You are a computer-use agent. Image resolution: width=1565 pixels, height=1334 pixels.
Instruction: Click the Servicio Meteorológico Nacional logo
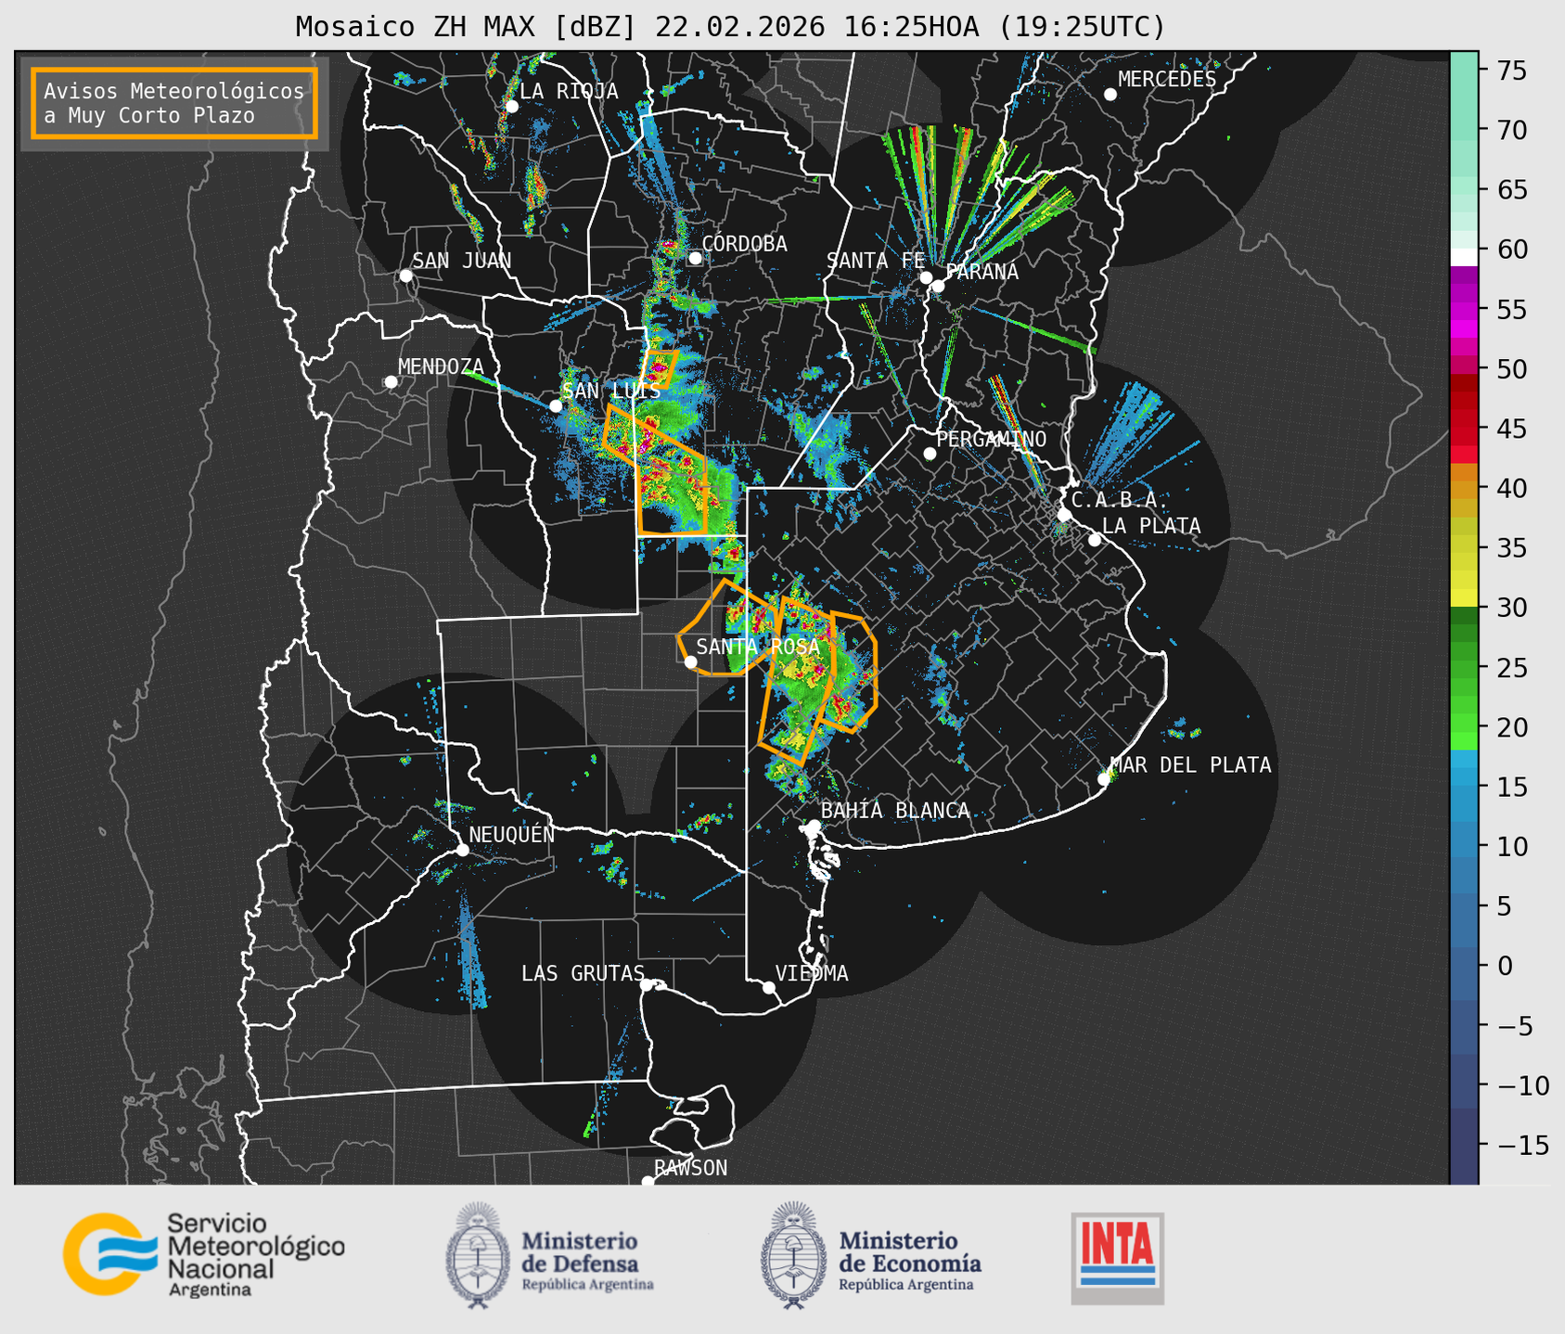coord(203,1254)
